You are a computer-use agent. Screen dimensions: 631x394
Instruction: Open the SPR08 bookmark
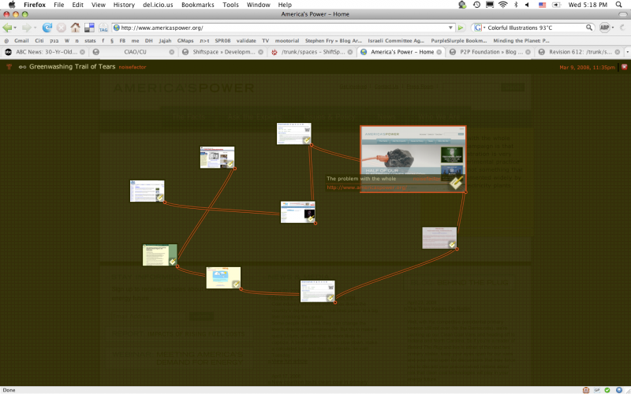pos(222,41)
